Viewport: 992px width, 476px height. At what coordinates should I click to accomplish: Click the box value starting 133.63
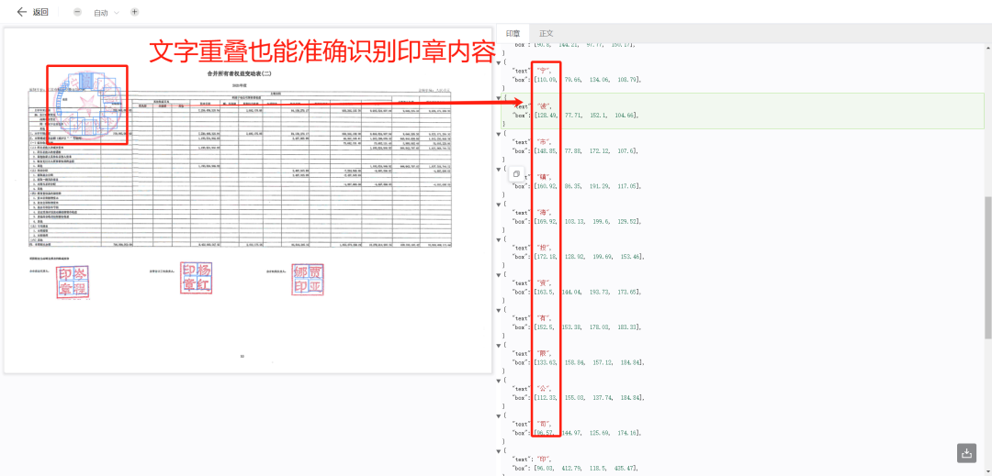click(x=587, y=362)
